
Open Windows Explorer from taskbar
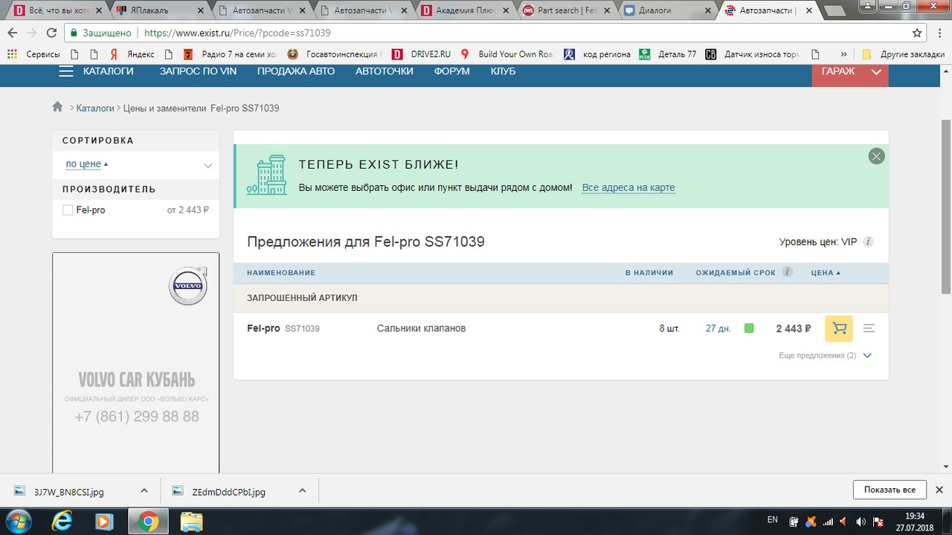coord(191,521)
